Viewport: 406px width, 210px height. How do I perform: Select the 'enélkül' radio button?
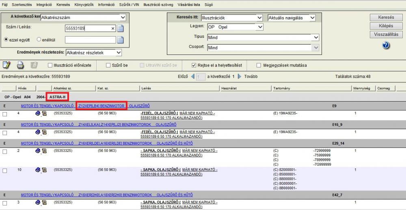click(x=39, y=39)
